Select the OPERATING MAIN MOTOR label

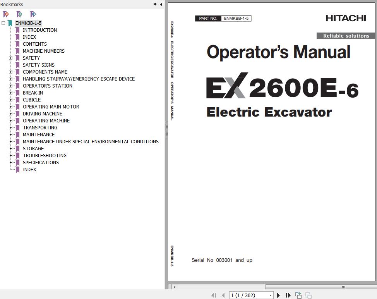coord(51,107)
